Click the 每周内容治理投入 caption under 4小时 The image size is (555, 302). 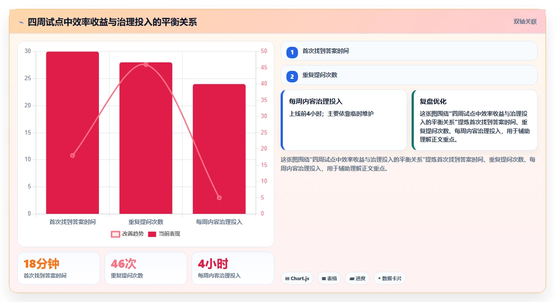click(x=219, y=276)
